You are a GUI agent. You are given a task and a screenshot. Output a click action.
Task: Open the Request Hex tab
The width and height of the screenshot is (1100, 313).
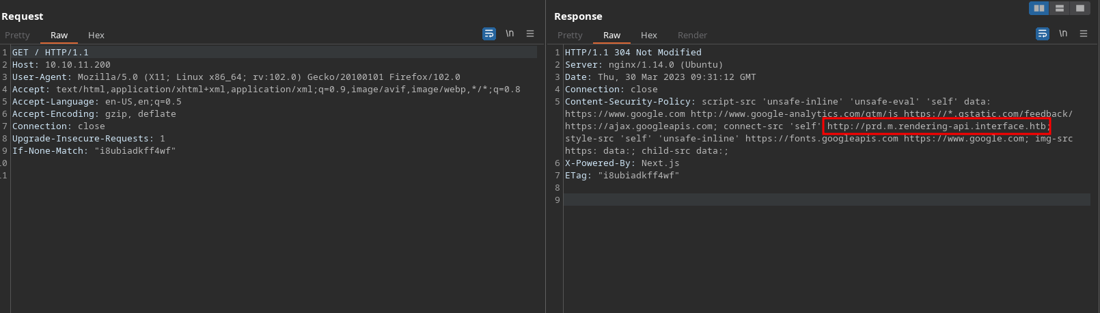[96, 35]
